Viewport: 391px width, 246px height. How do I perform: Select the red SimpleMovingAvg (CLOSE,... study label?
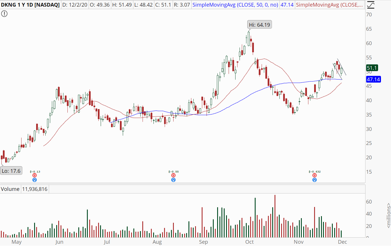tap(330, 5)
